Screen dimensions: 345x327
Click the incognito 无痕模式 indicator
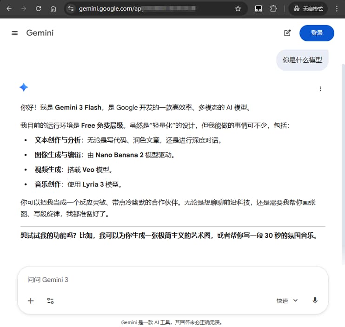pos(308,9)
